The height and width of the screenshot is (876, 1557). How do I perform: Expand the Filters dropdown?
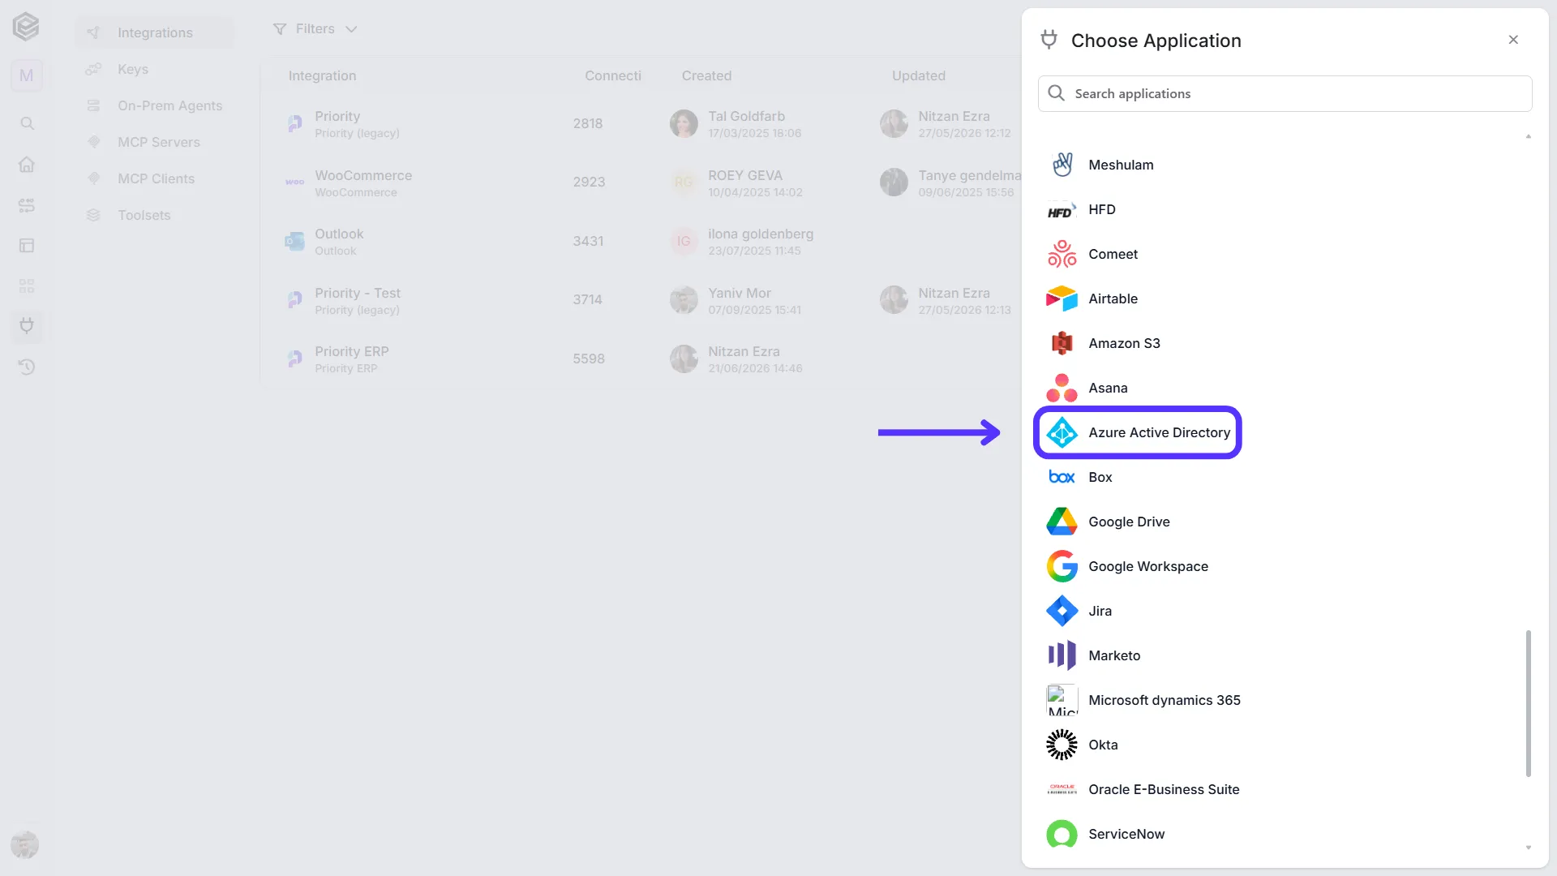pos(315,29)
